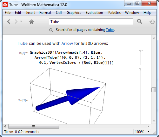Select the In[3] input cell bracket
Viewport: 159px width, 137px height.
[140, 57]
